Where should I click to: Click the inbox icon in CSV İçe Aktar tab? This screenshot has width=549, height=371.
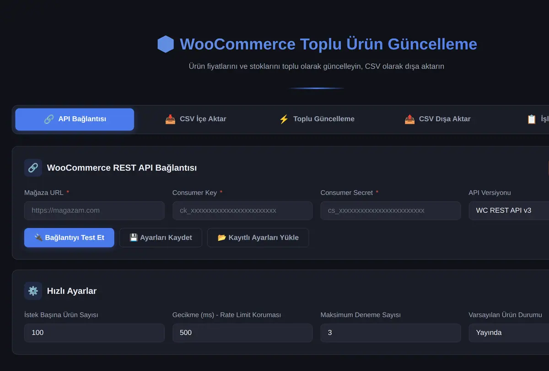[170, 119]
